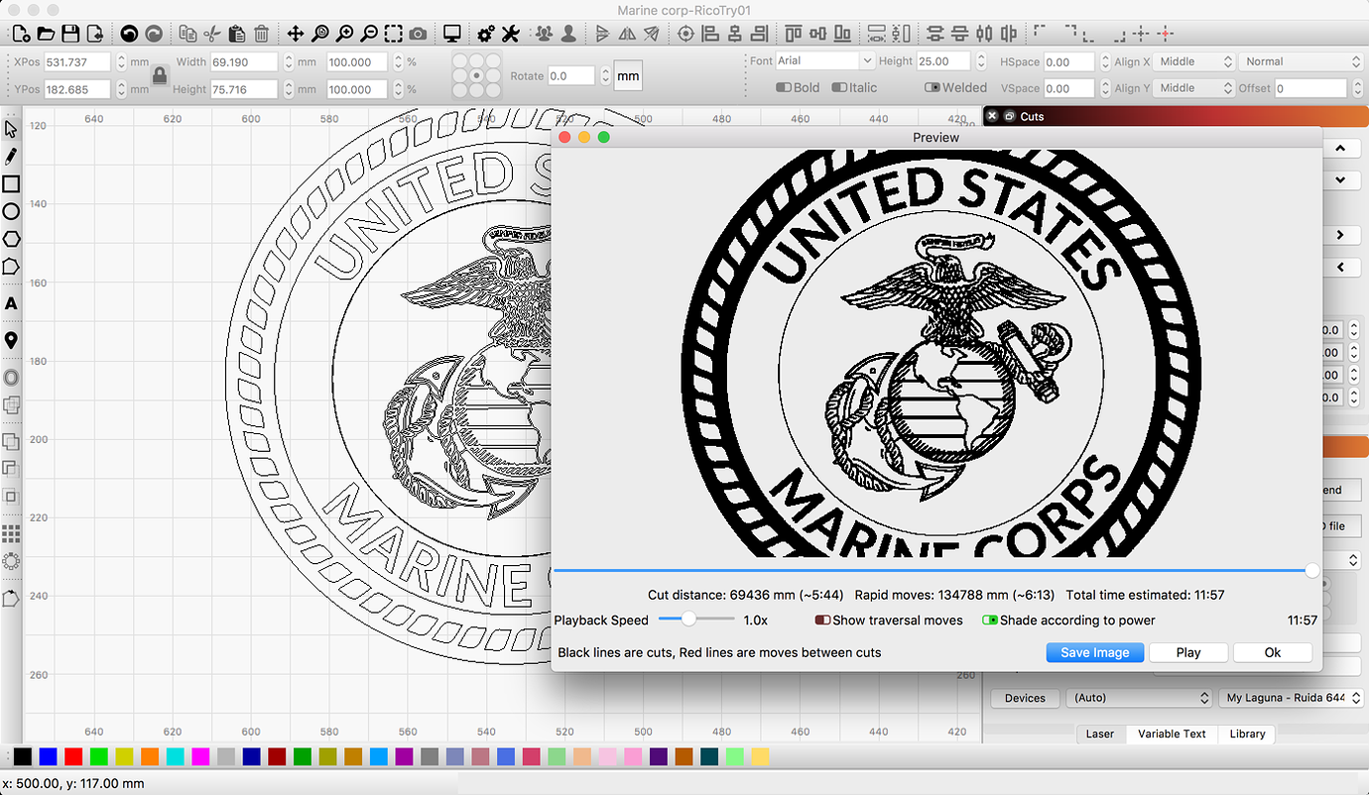Image resolution: width=1369 pixels, height=795 pixels.
Task: Redo the last undone action
Action: point(154,34)
